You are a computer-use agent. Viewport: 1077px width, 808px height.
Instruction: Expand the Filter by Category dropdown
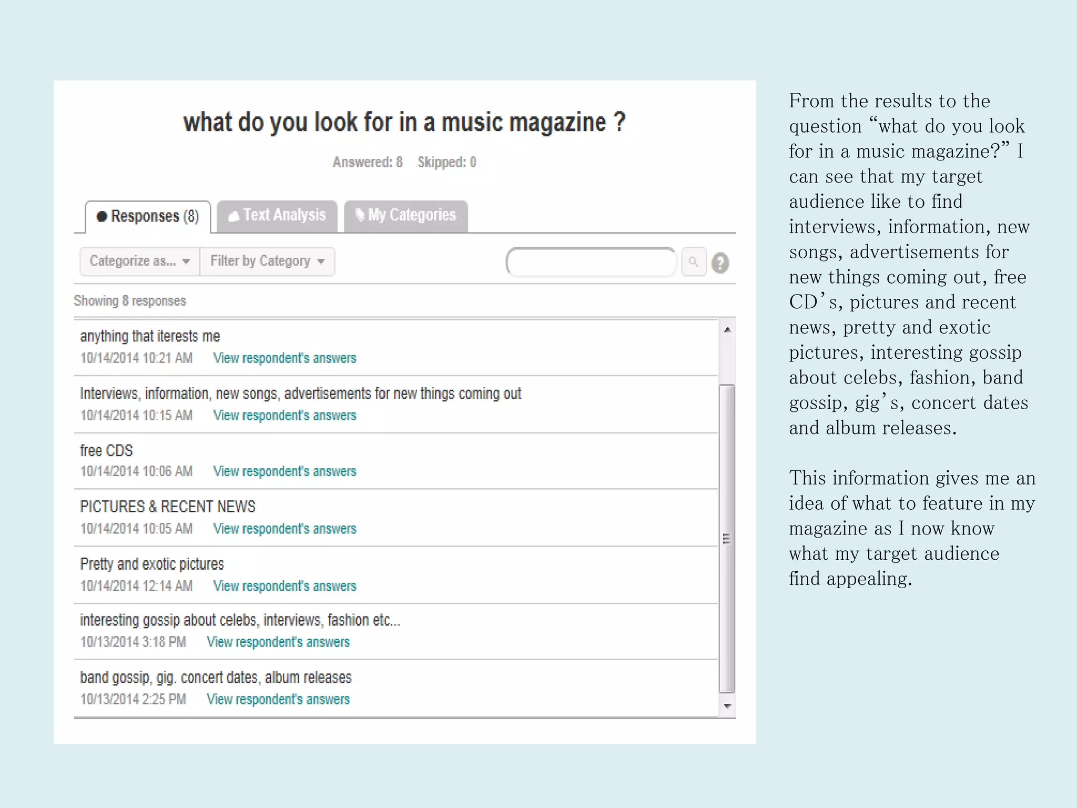click(267, 261)
